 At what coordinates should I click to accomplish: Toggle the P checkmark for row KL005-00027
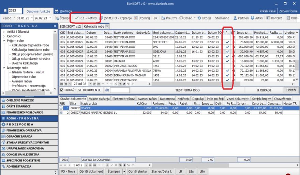[x=227, y=51]
